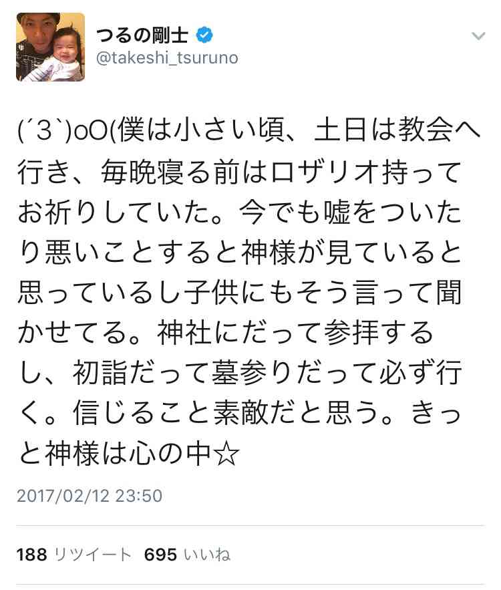Viewport: 501px width, 590px height.
Task: Click the words 神様は心の中 in the last line
Action: 128,454
